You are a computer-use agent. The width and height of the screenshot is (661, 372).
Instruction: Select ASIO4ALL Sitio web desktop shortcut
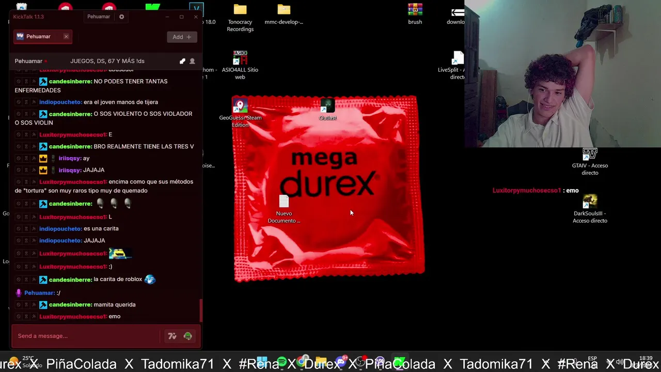click(240, 65)
